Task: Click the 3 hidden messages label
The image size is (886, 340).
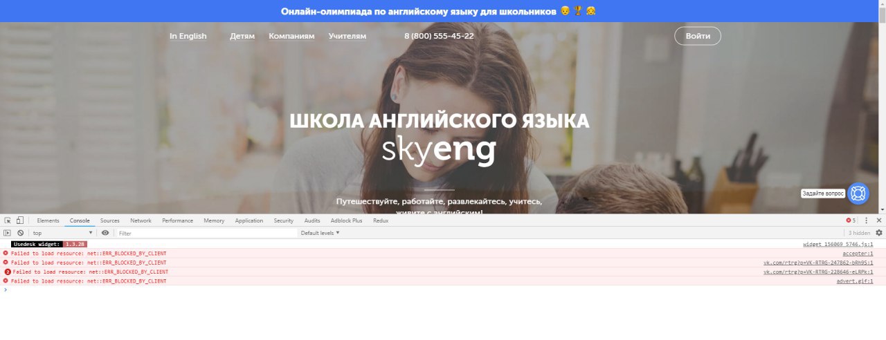Action: click(x=859, y=233)
